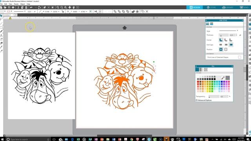Select the highlighted round End Caps option
The height and width of the screenshot is (141, 251).
pos(231,45)
